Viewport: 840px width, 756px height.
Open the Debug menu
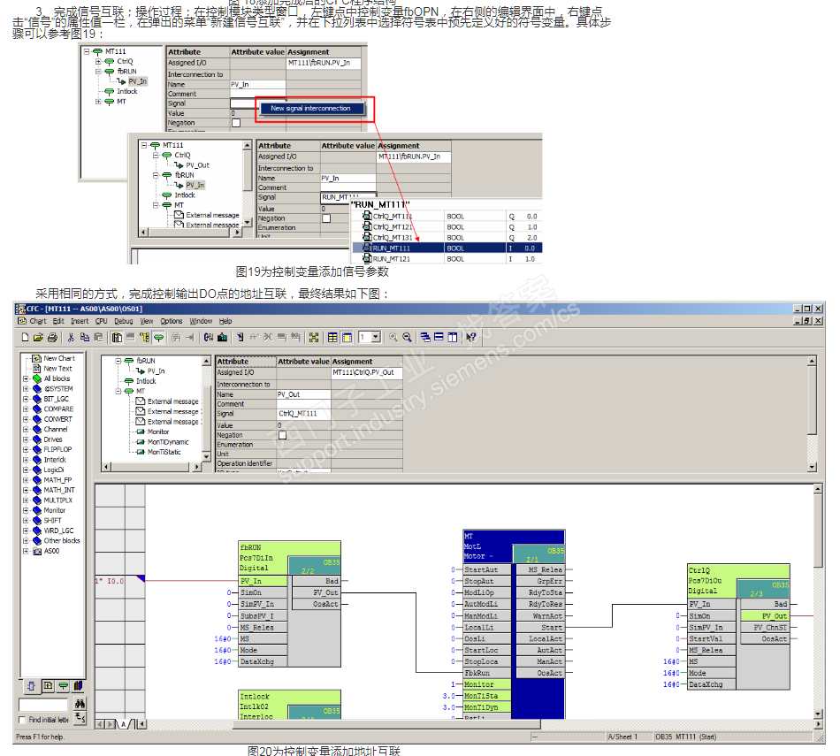pos(123,322)
